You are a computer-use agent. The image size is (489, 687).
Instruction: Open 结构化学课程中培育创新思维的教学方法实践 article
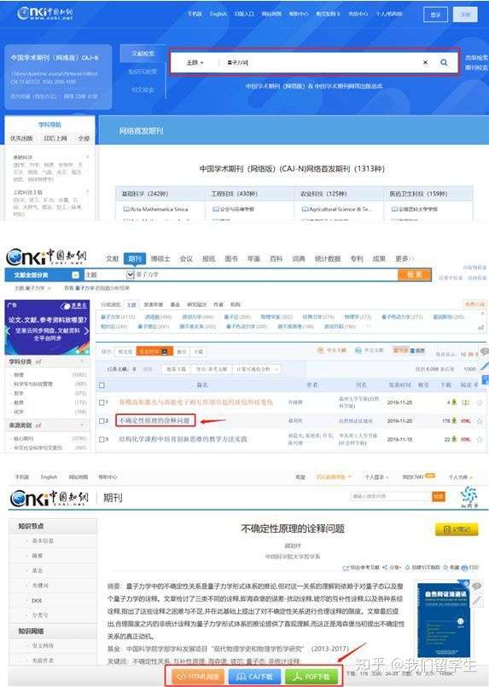[x=183, y=439]
